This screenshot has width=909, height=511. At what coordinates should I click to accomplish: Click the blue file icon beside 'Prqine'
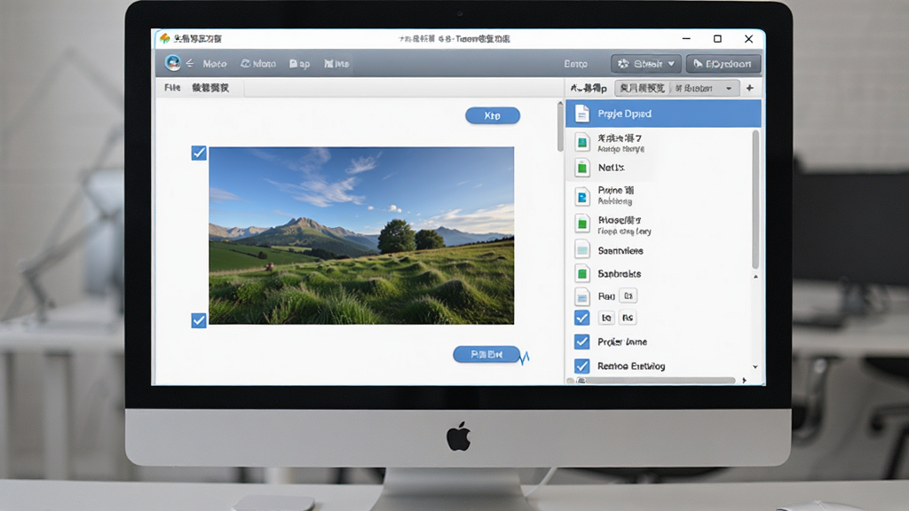[582, 196]
